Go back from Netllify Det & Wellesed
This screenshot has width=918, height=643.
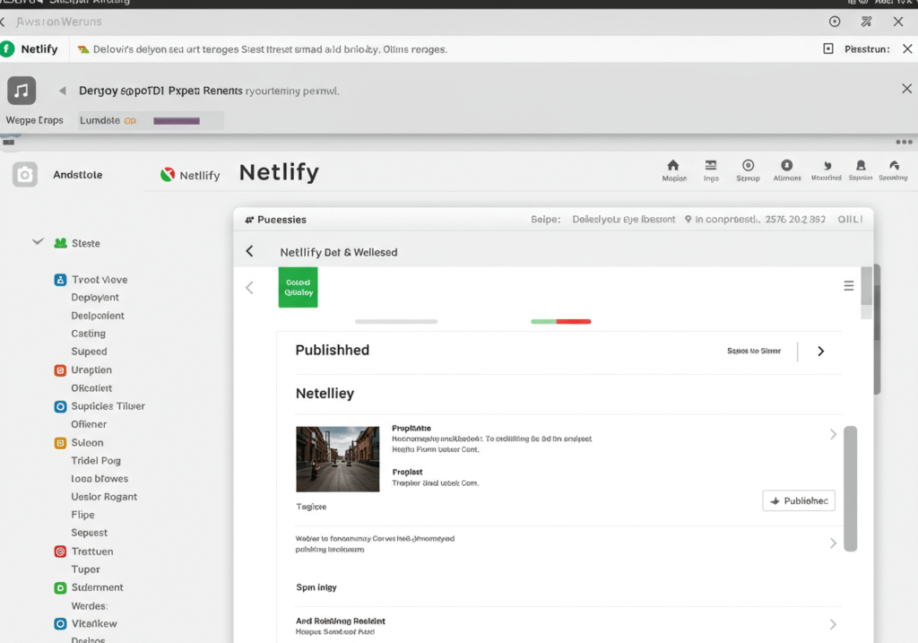coord(249,251)
